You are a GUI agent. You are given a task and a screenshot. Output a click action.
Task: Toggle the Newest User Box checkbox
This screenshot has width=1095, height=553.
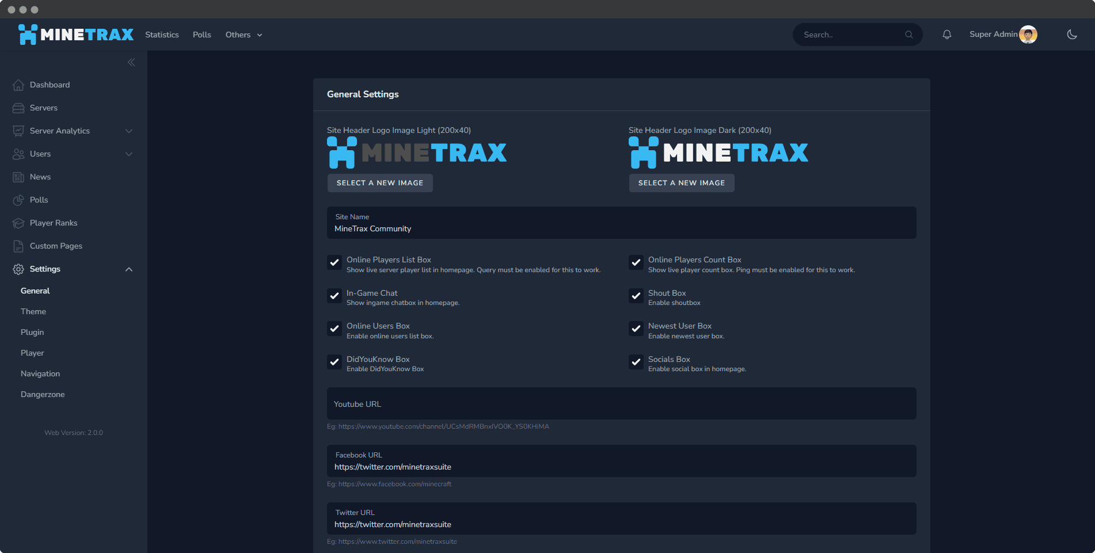[636, 329]
